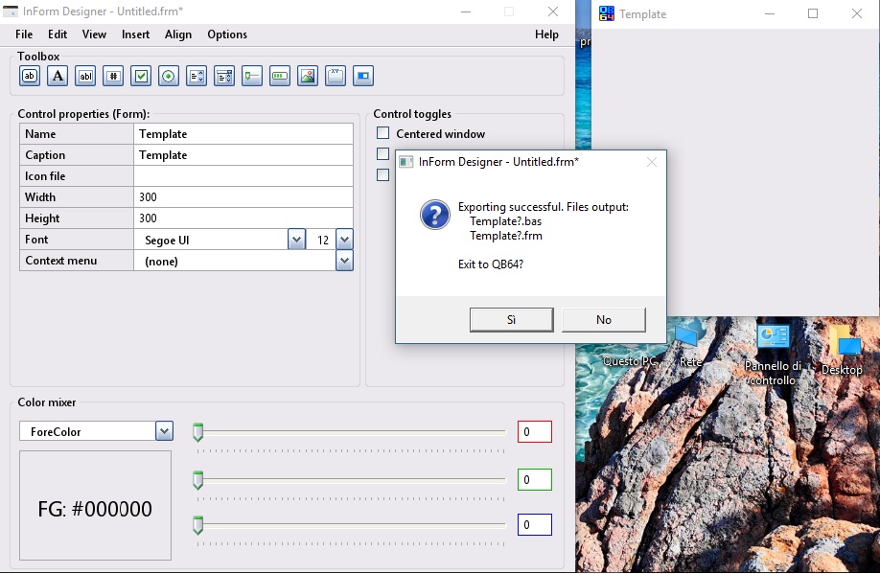Click the green channel slider thumb
Screen dimensions: 880x574
[x=198, y=480]
